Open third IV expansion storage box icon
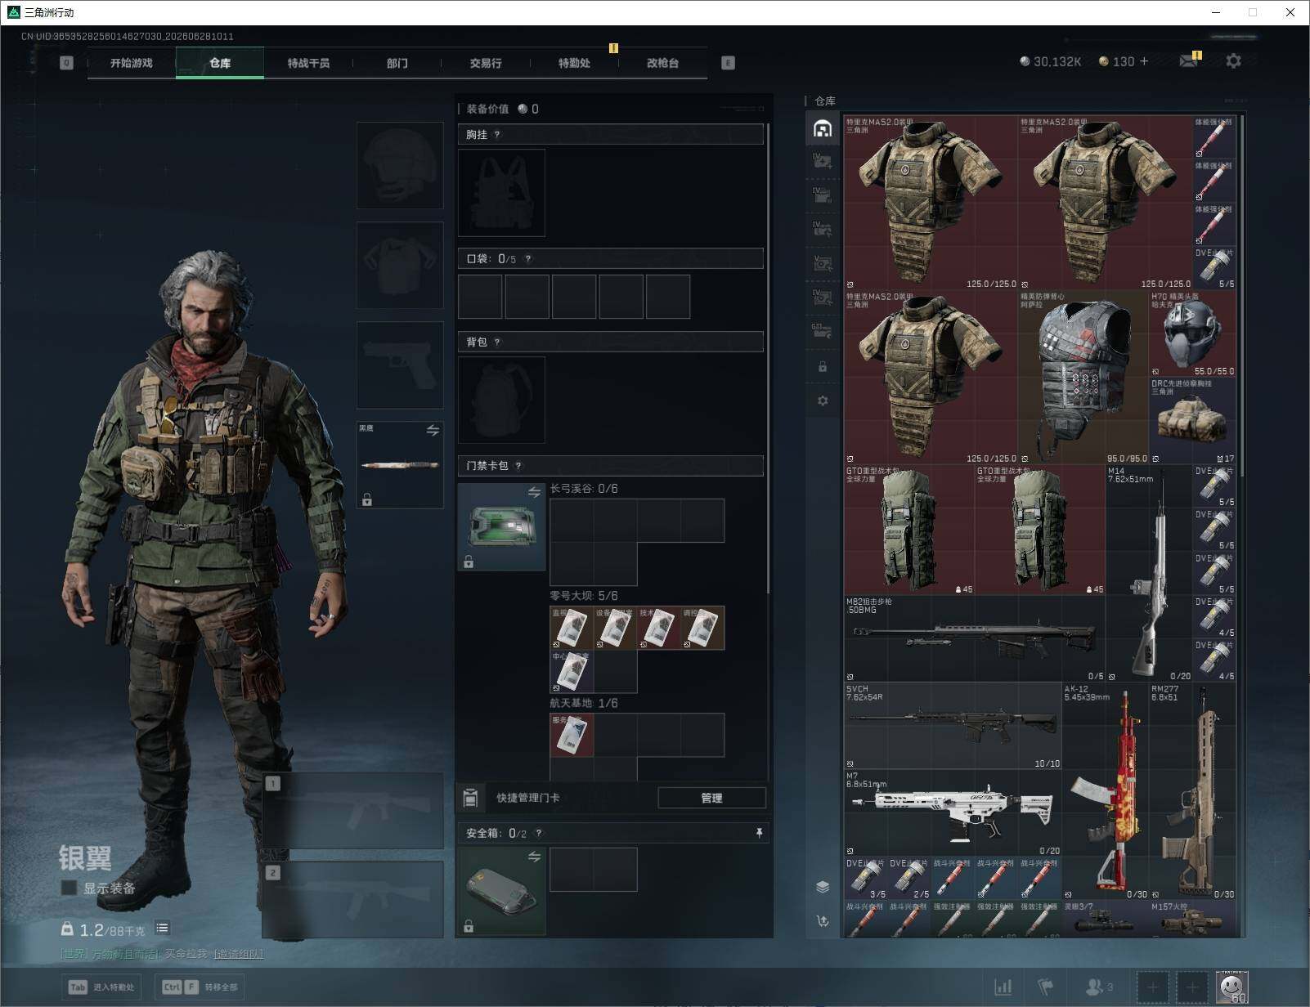The width and height of the screenshot is (1310, 1007). [x=823, y=229]
